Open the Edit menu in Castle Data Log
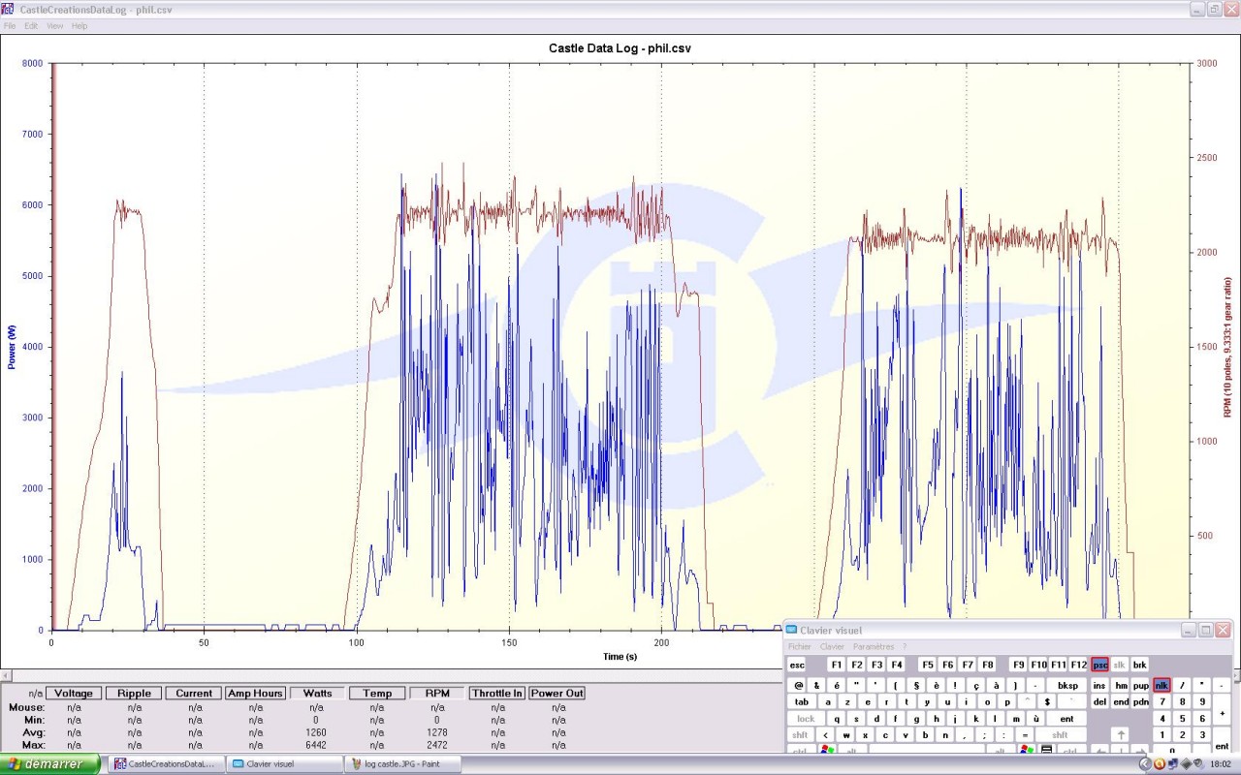Screen dimensions: 1241x775 (31, 26)
